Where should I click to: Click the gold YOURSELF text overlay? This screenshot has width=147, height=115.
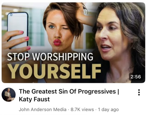click(54, 71)
